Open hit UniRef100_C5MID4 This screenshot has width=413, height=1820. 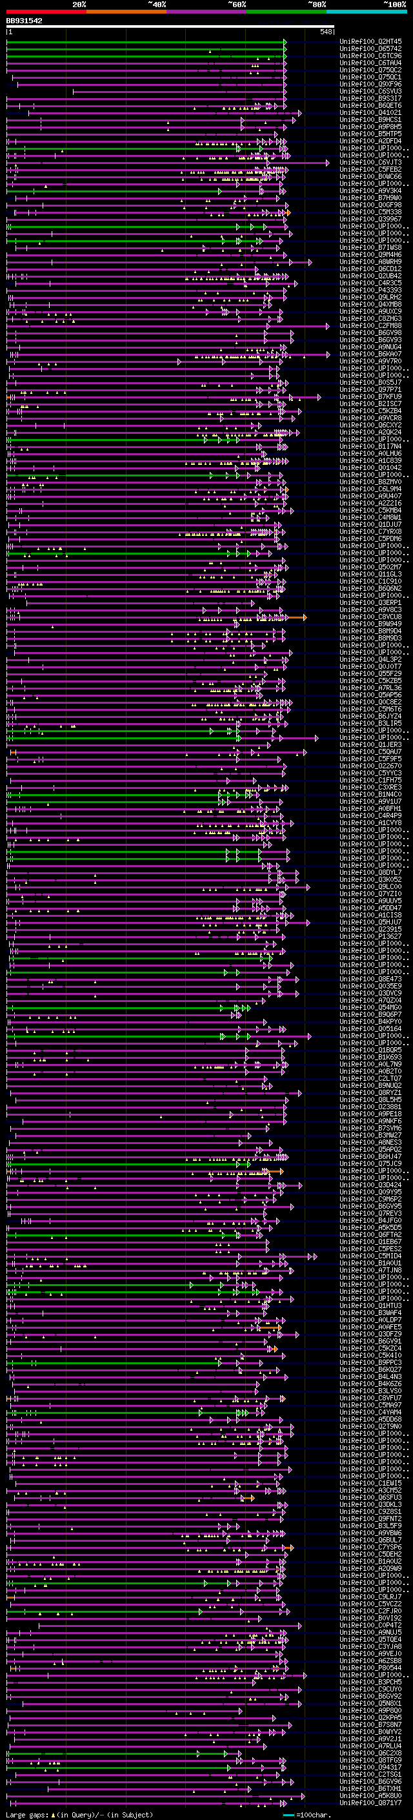(x=370, y=1256)
